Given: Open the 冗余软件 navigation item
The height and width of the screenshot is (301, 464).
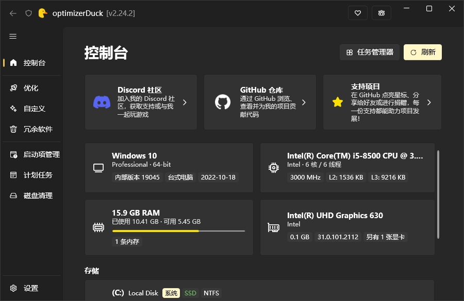Looking at the screenshot, I should [31, 129].
